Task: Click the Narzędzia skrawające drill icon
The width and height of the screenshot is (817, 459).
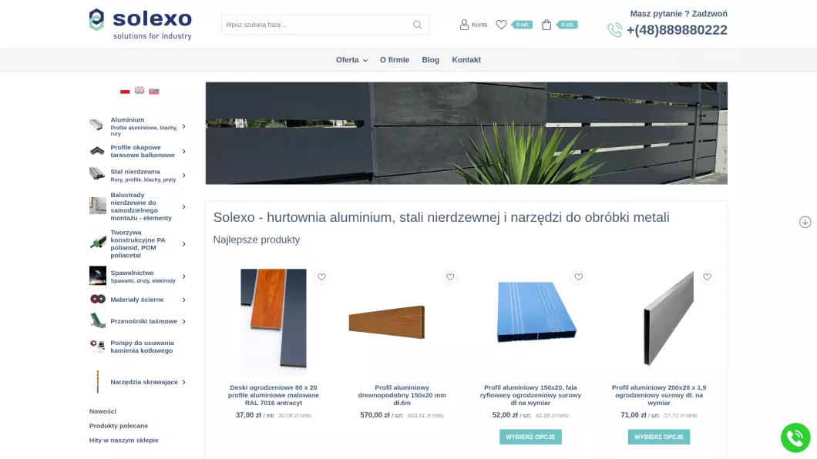Action: point(97,381)
